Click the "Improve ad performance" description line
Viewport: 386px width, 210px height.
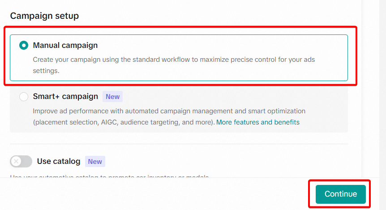pyautogui.click(x=169, y=111)
